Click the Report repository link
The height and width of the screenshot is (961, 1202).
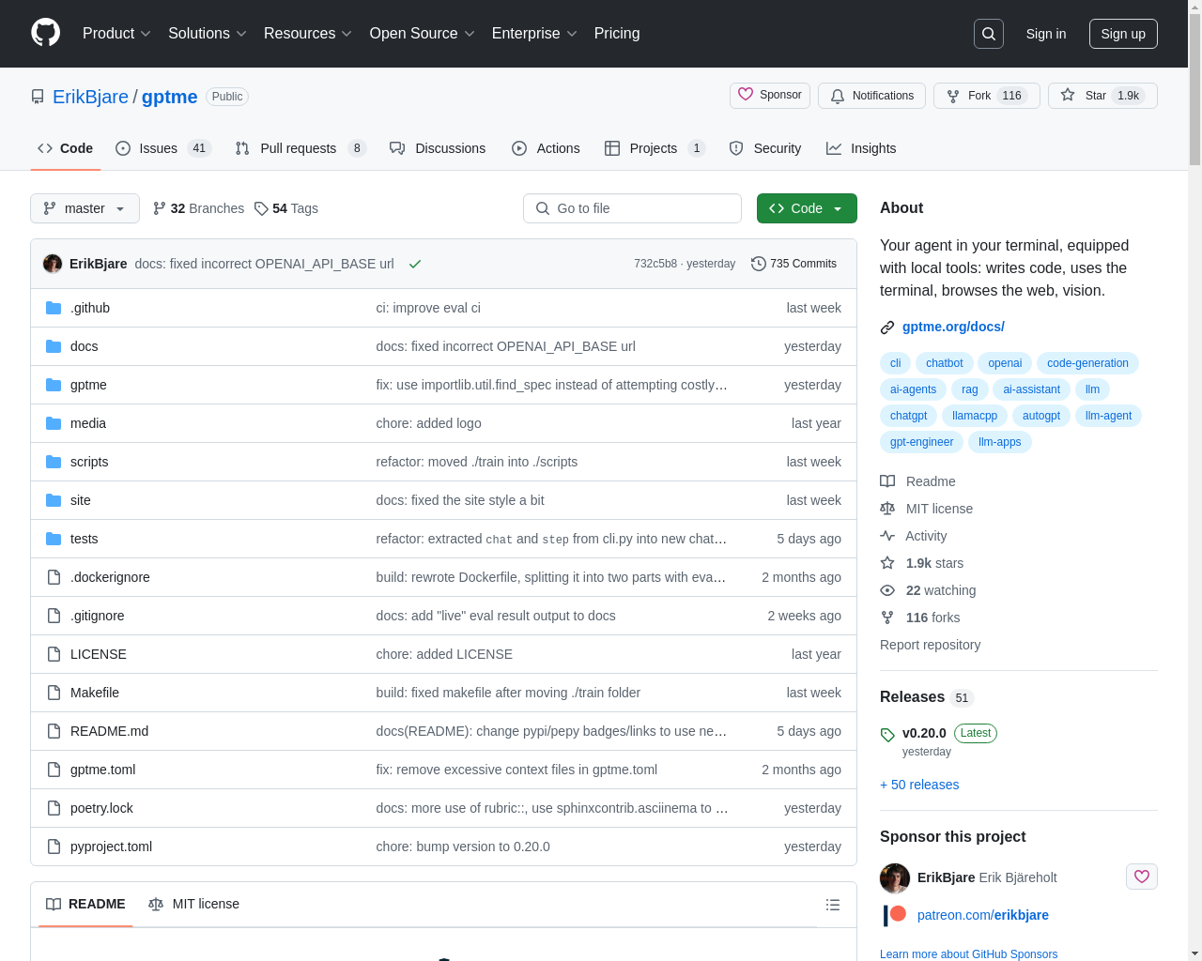click(930, 645)
